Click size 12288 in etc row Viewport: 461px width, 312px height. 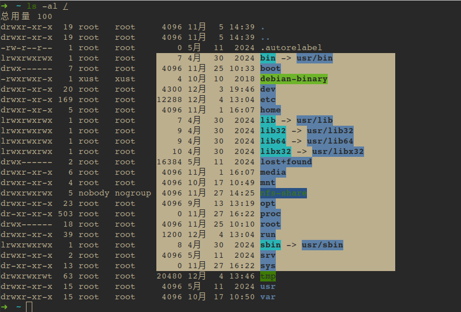[x=170, y=100]
